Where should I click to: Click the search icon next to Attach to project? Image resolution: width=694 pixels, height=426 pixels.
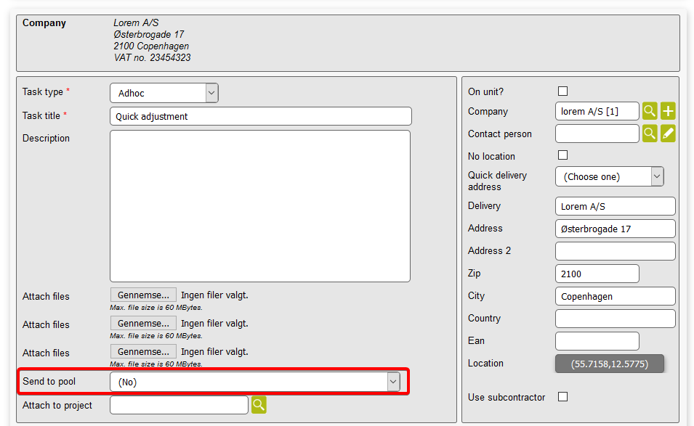coord(259,405)
